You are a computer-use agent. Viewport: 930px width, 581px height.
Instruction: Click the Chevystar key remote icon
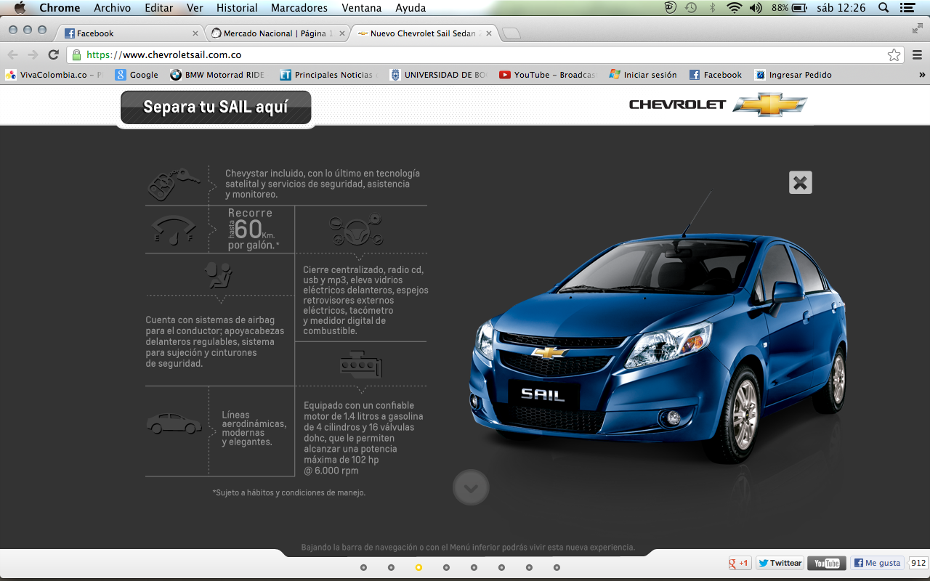[174, 185]
